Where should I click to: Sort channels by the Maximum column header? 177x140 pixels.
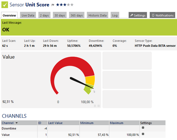pos(116,123)
